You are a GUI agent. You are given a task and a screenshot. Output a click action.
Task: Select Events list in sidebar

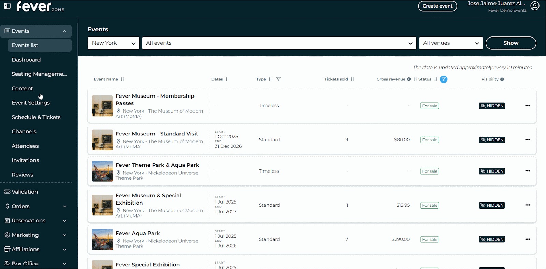[x=40, y=45]
